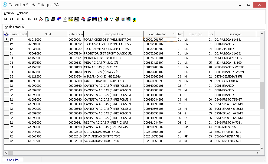Sort by Classif. Fiscal column header
268x164 pixels.
tap(18, 34)
